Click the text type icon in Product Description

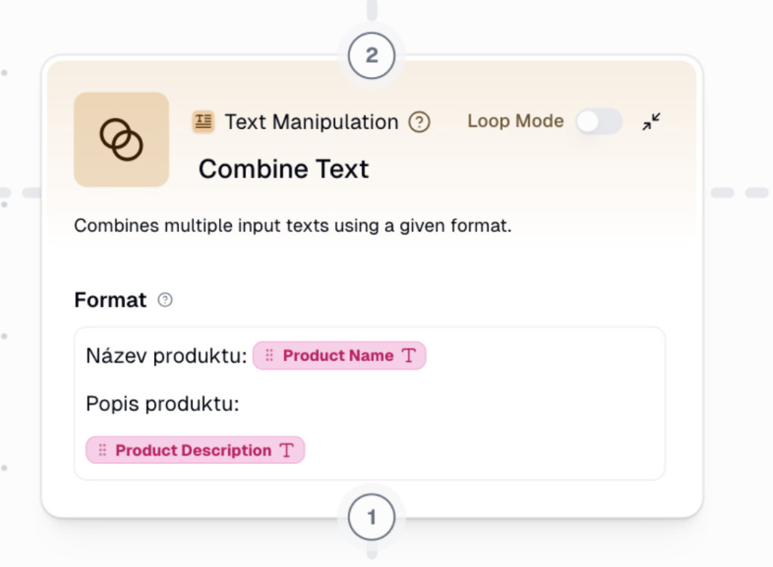click(x=286, y=451)
